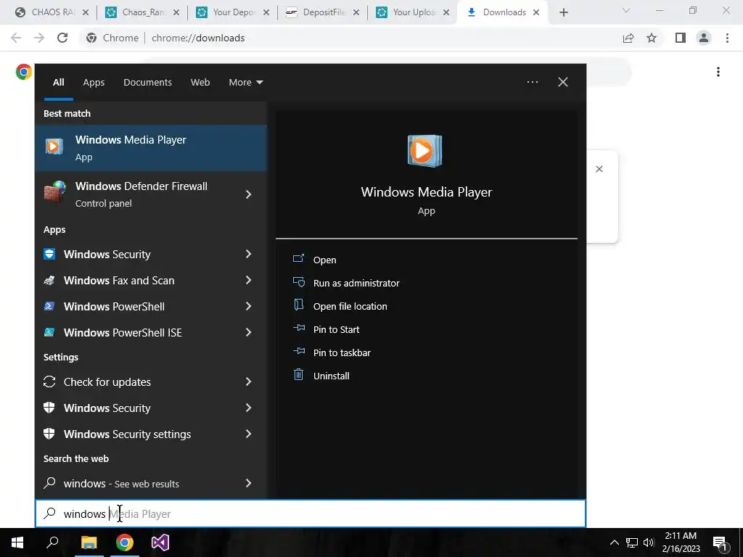Switch to the Your Uploa browser tab
The image size is (743, 557).
point(413,12)
